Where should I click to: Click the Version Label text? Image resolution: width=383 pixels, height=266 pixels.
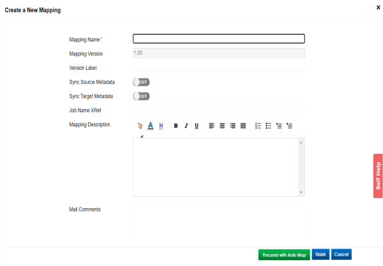pos(83,68)
